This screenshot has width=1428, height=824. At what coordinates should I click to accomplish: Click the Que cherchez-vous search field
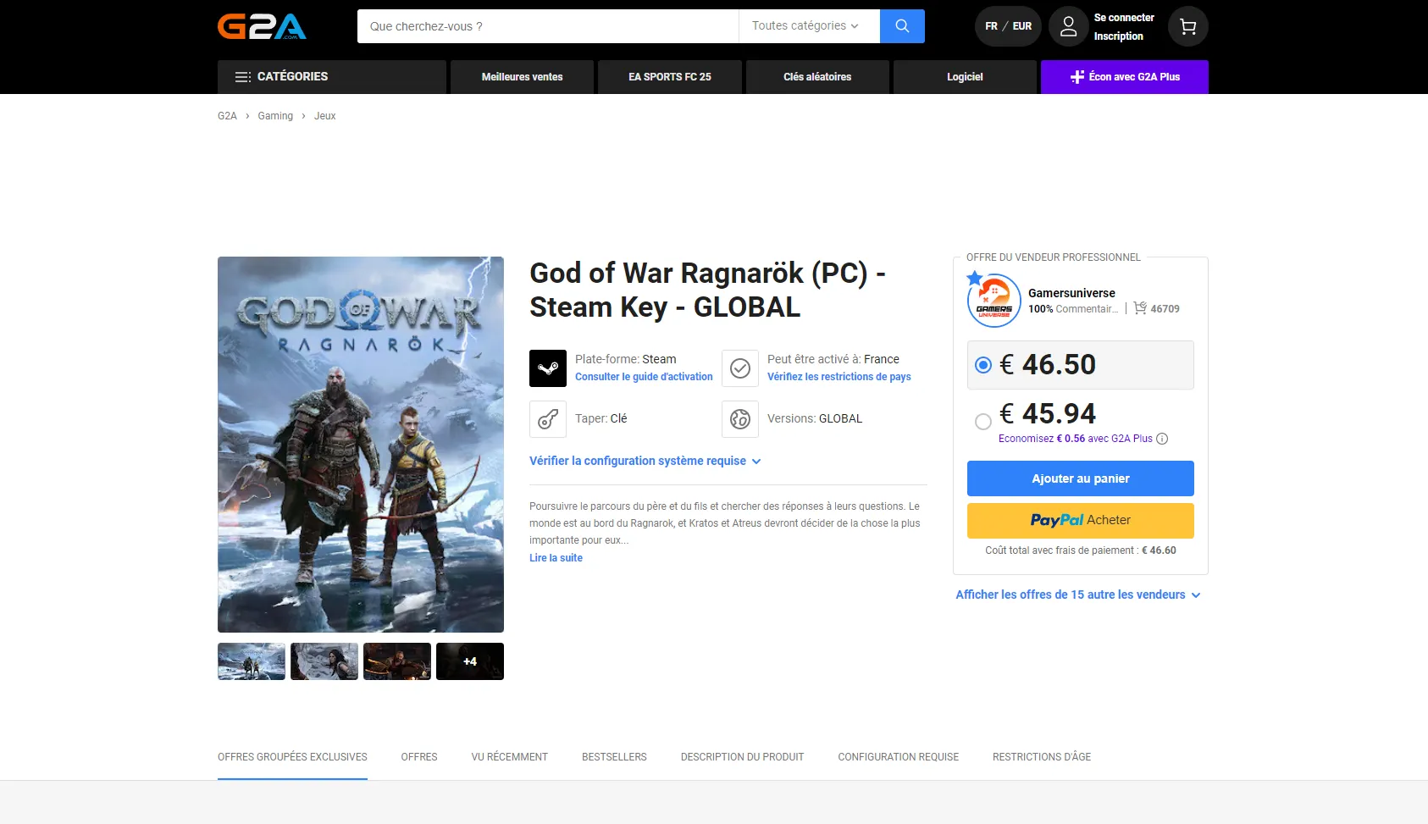click(x=547, y=26)
